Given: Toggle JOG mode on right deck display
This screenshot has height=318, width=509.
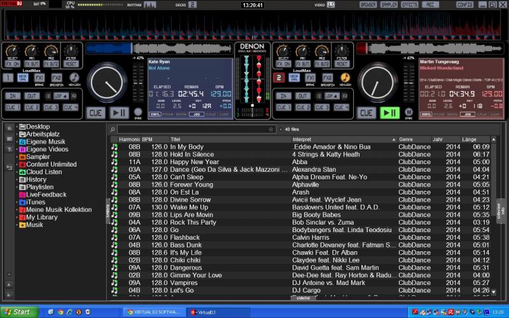Looking at the screenshot, I should (468, 114).
